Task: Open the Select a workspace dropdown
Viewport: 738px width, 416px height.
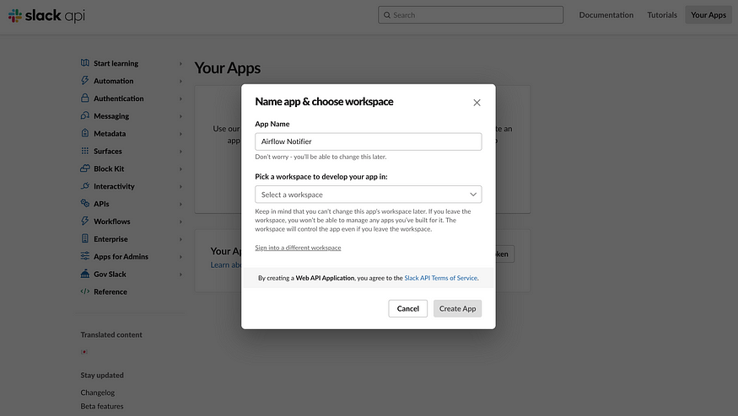Action: 368,195
